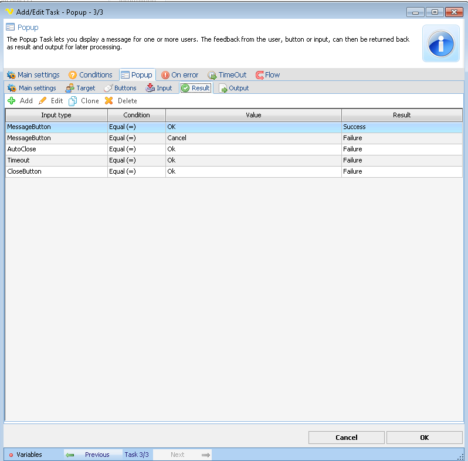Click the Delete cross icon
Viewport: 468px width, 461px height.
[108, 101]
